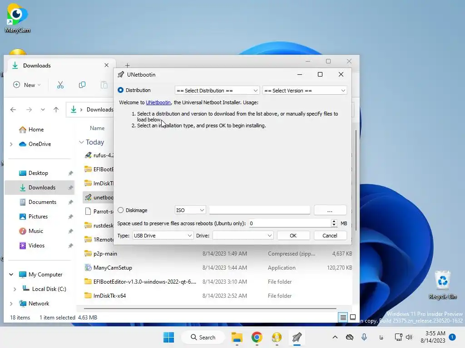Open the Select Version dropdown
Screen dimensions: 465x348
coord(305,91)
